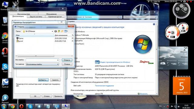Open the Skype desktop shortcut
194x109 pixels.
coord(5,68)
